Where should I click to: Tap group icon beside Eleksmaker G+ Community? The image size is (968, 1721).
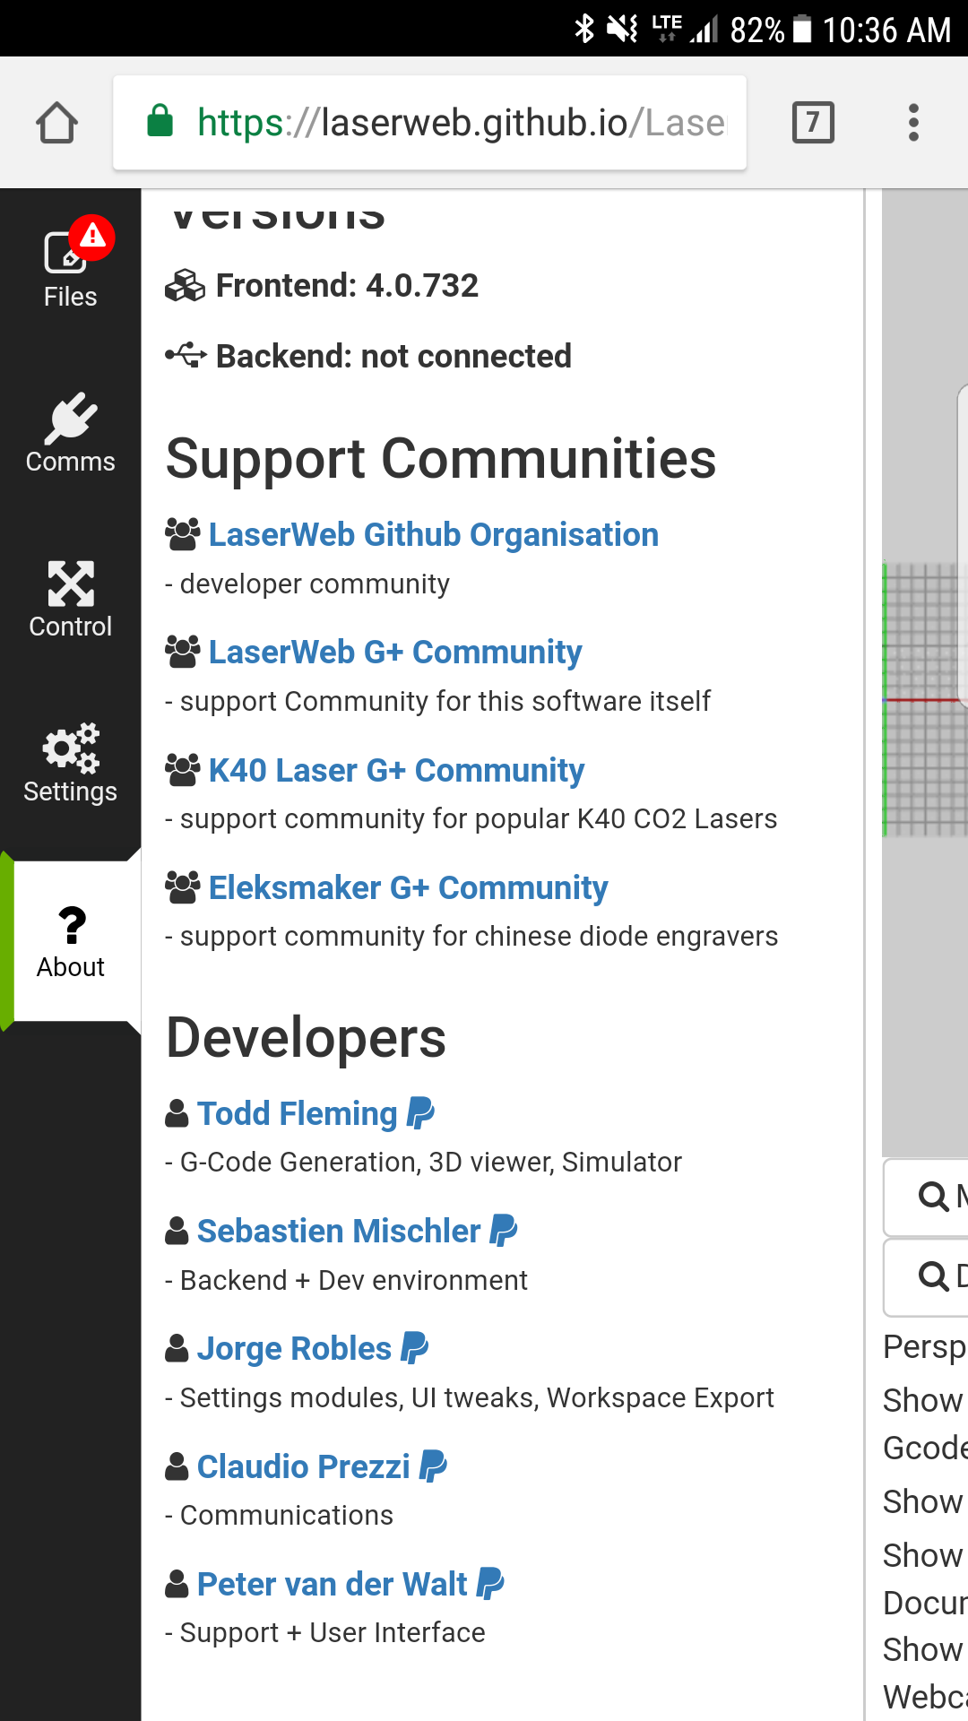pos(183,887)
